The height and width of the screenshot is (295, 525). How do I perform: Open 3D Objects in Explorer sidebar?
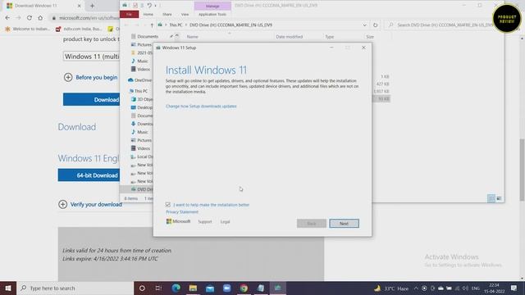click(142, 99)
